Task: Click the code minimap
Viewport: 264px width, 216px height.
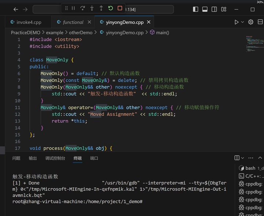Action: click(254, 44)
